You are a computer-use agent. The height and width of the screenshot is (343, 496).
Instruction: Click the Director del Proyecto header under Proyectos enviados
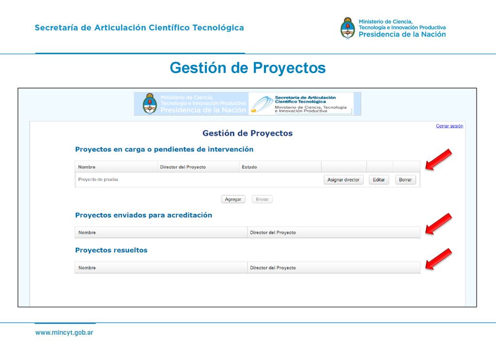[x=334, y=233]
